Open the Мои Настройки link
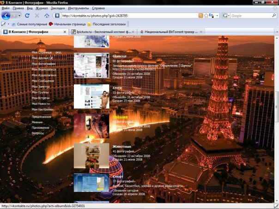Screen dimensions: 279x209 tap(42, 109)
